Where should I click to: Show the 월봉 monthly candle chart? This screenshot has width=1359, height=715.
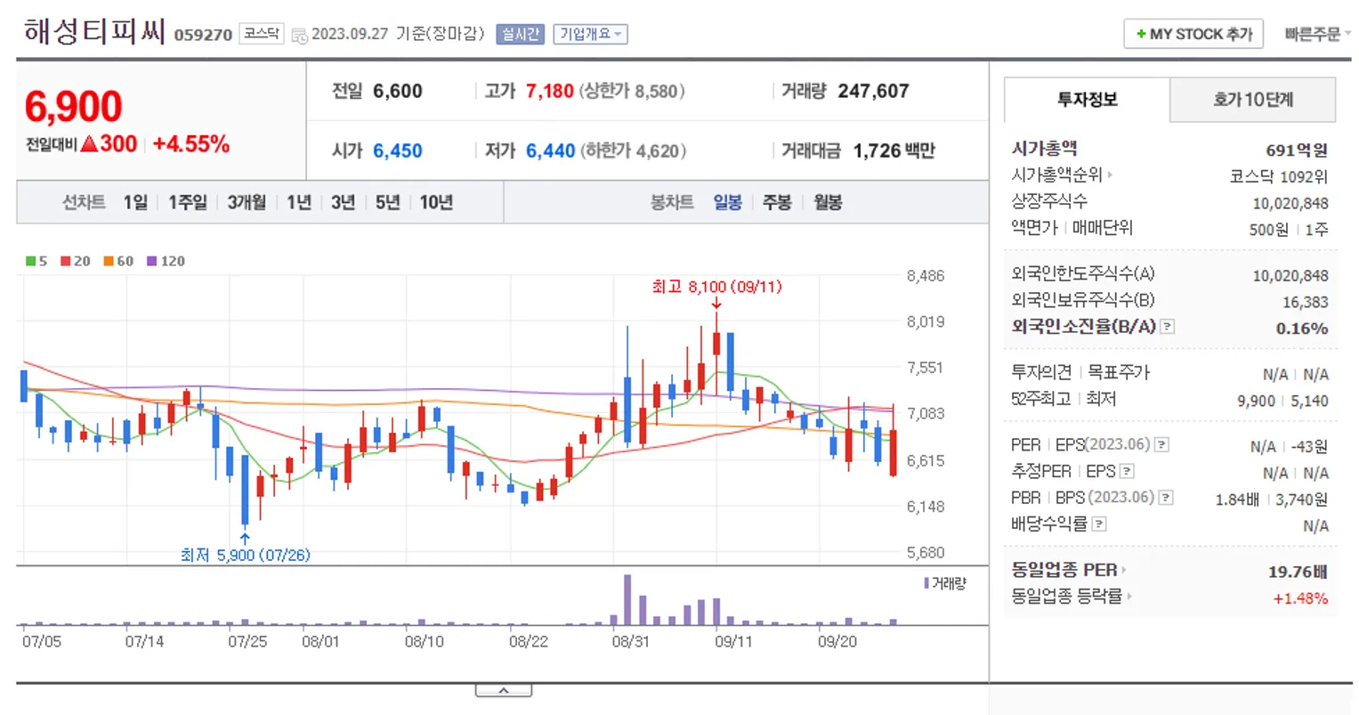click(x=828, y=202)
